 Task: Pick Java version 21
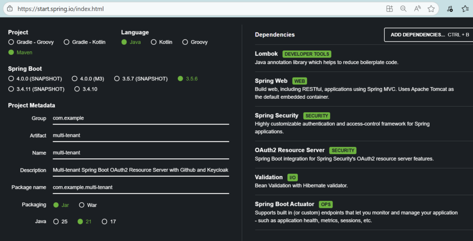click(85, 222)
